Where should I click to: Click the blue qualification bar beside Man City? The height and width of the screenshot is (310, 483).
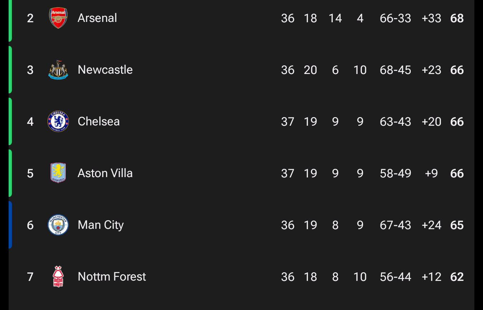(x=10, y=225)
